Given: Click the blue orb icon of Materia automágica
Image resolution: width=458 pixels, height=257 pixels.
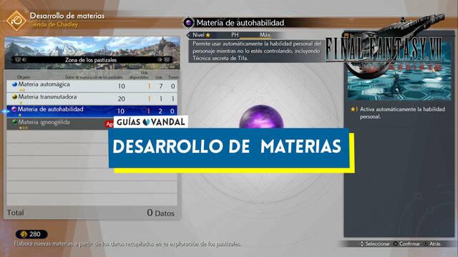Looking at the screenshot, I should (x=14, y=84).
